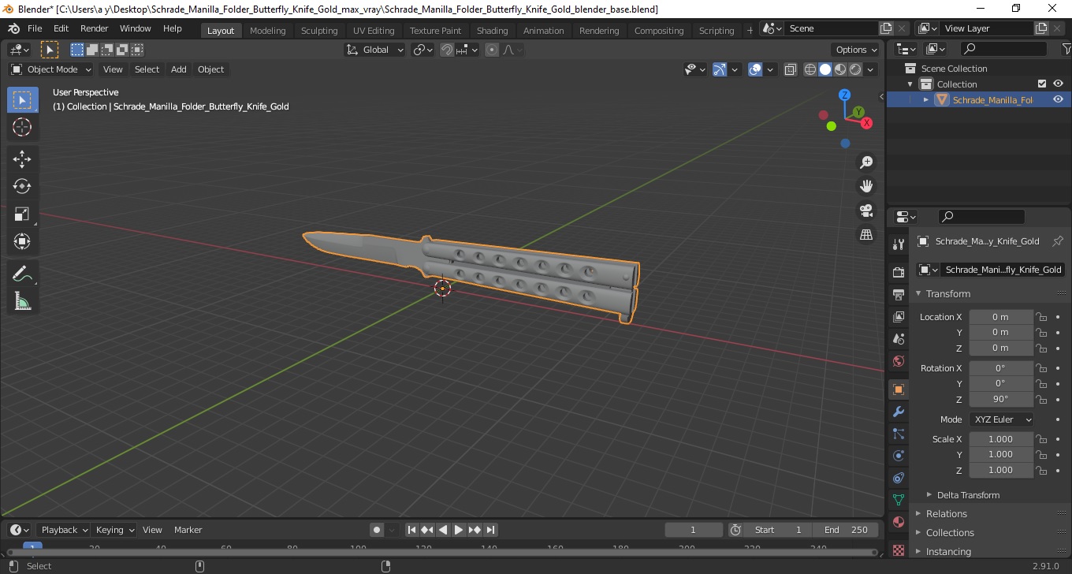The height and width of the screenshot is (574, 1072).
Task: Open the Playback dropdown
Action: 65,530
